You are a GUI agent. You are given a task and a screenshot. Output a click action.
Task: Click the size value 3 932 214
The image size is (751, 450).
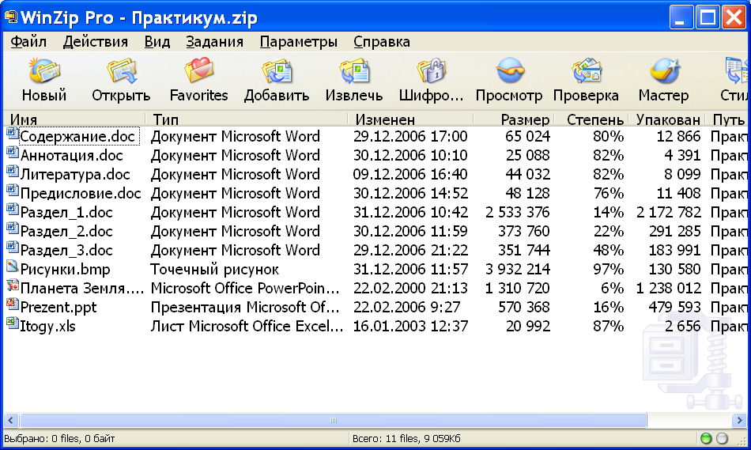[x=518, y=270]
